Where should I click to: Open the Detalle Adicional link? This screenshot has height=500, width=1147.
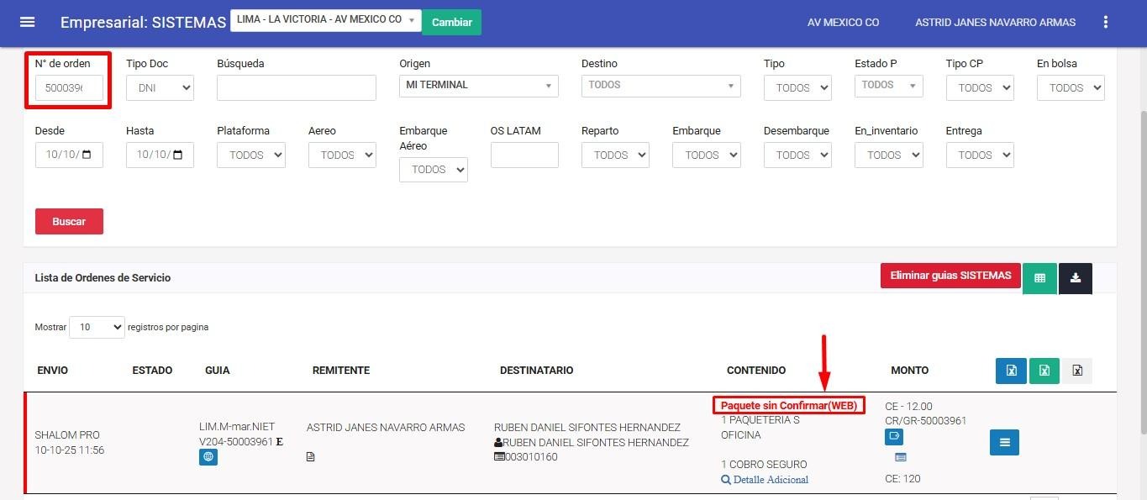click(x=765, y=480)
